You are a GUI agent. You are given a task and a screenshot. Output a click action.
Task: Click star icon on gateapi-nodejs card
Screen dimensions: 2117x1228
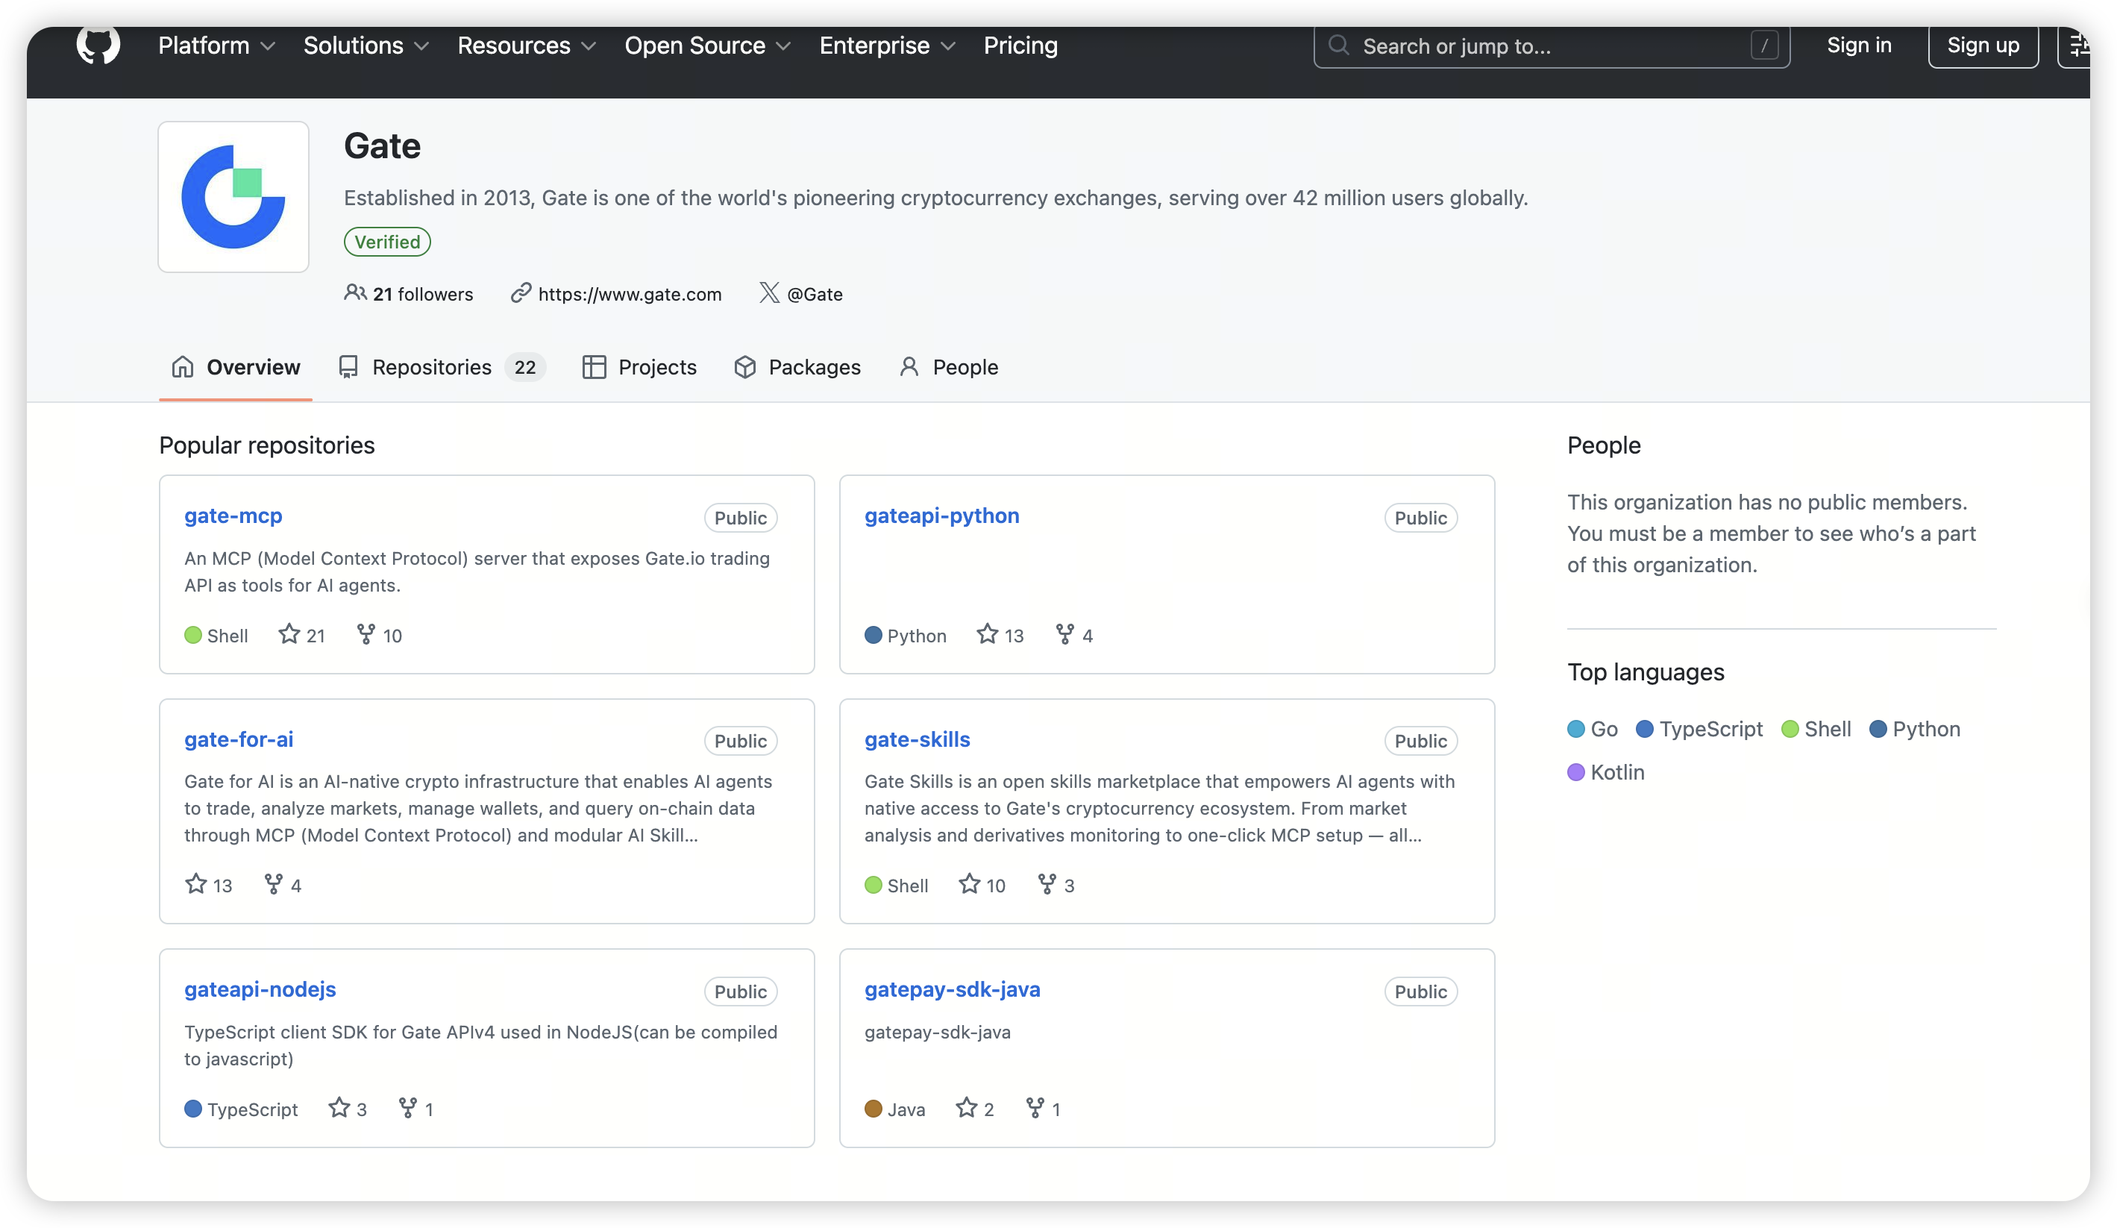(339, 1108)
